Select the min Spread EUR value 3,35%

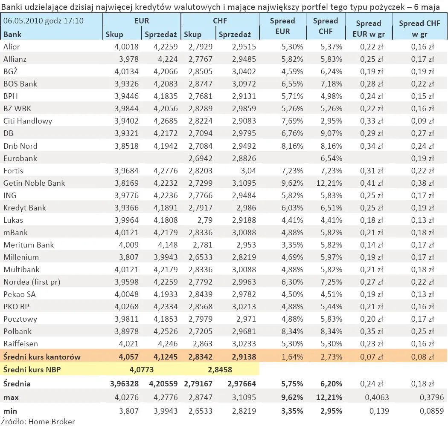coord(292,411)
